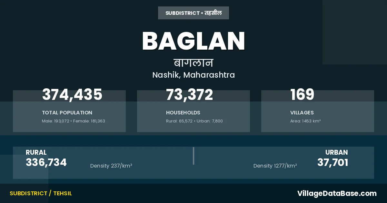Click the Rural and Urban households breakdown
The width and height of the screenshot is (387, 203).
coord(194,121)
